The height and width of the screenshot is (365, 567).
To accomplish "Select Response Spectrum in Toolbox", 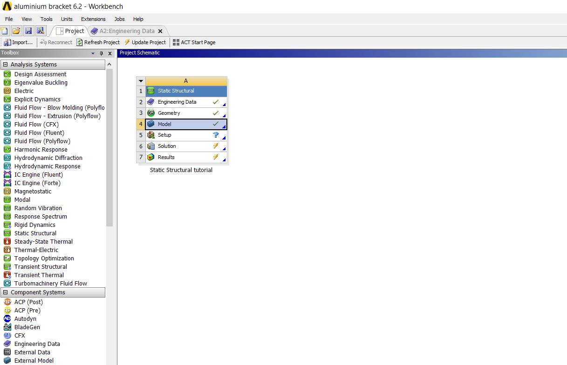I will (x=41, y=216).
